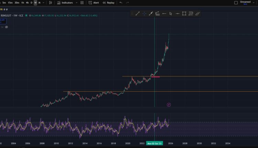Open the chart layout grid selector
The height and width of the screenshot is (148, 258).
coord(82,3)
